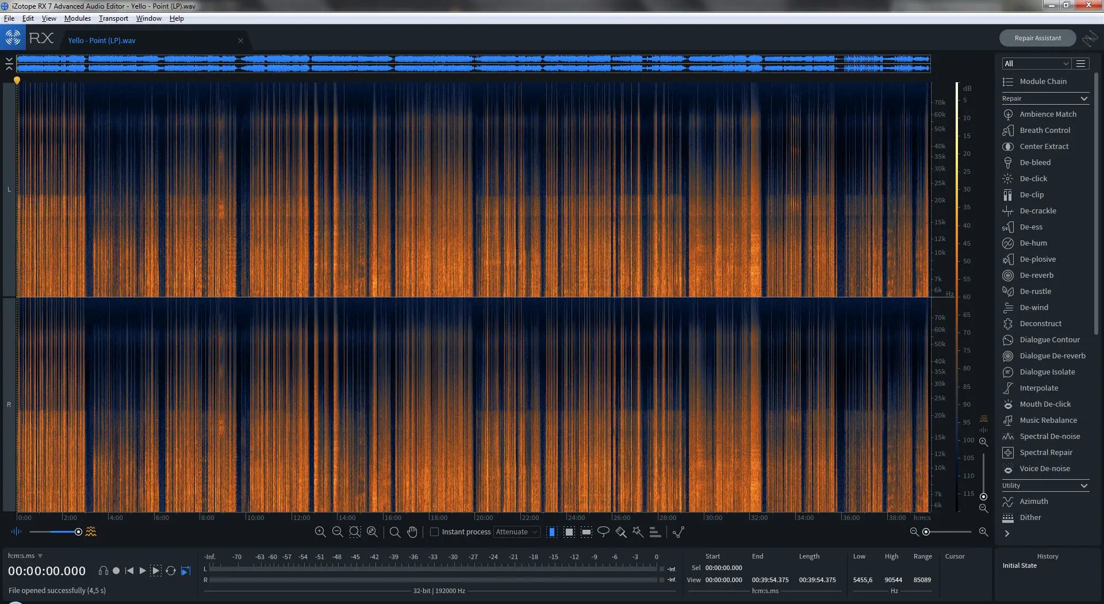Select the Lasso selection tool
The height and width of the screenshot is (604, 1104).
coord(603,532)
